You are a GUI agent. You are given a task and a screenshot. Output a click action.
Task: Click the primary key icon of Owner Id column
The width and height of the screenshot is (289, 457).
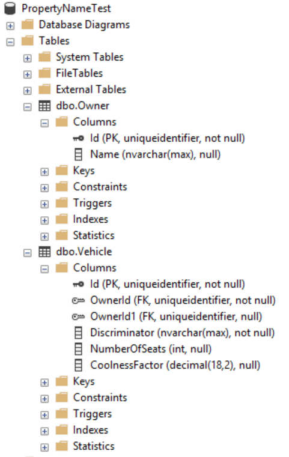pyautogui.click(x=78, y=139)
